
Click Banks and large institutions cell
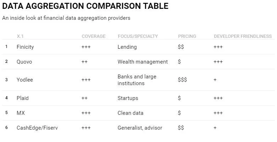(137, 80)
